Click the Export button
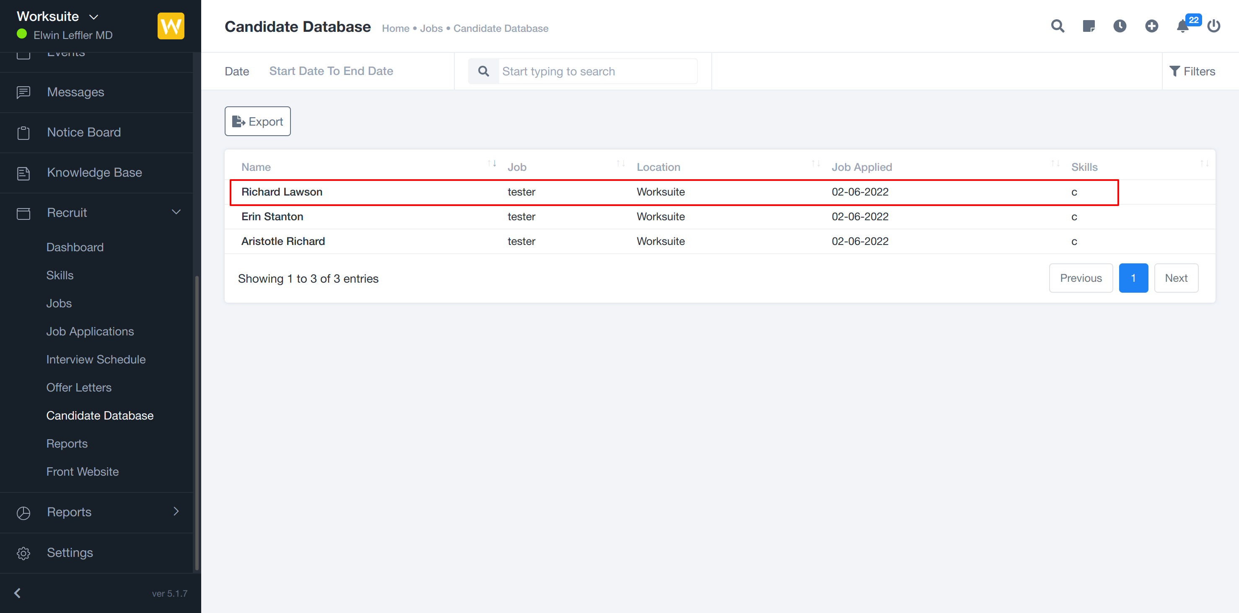This screenshot has height=613, width=1239. (x=257, y=121)
